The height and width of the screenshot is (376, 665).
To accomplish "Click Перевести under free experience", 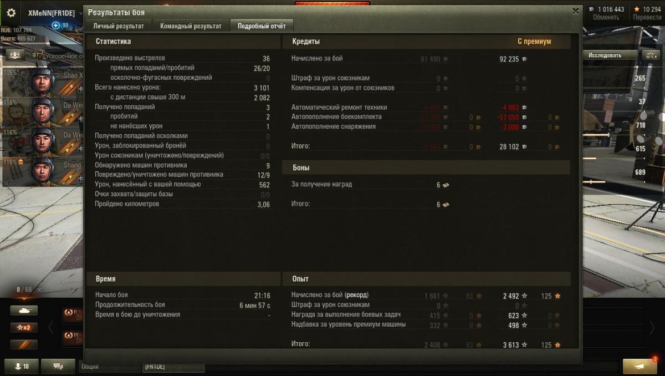I will click(647, 17).
